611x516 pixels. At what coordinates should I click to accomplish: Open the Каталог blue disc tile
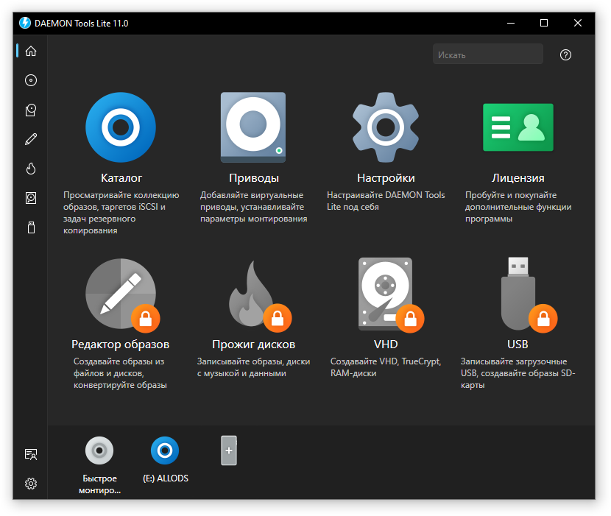coord(121,127)
